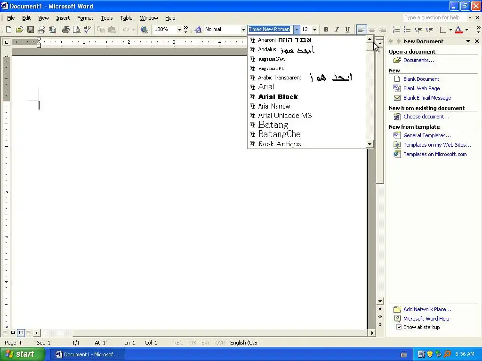Click Templates on Microsoft.com link
This screenshot has height=361, width=482.
435,154
